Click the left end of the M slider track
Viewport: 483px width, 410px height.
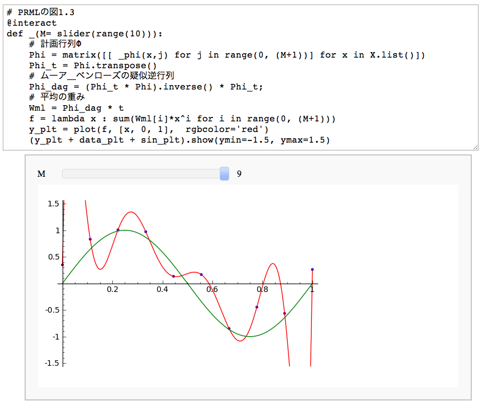click(x=65, y=174)
